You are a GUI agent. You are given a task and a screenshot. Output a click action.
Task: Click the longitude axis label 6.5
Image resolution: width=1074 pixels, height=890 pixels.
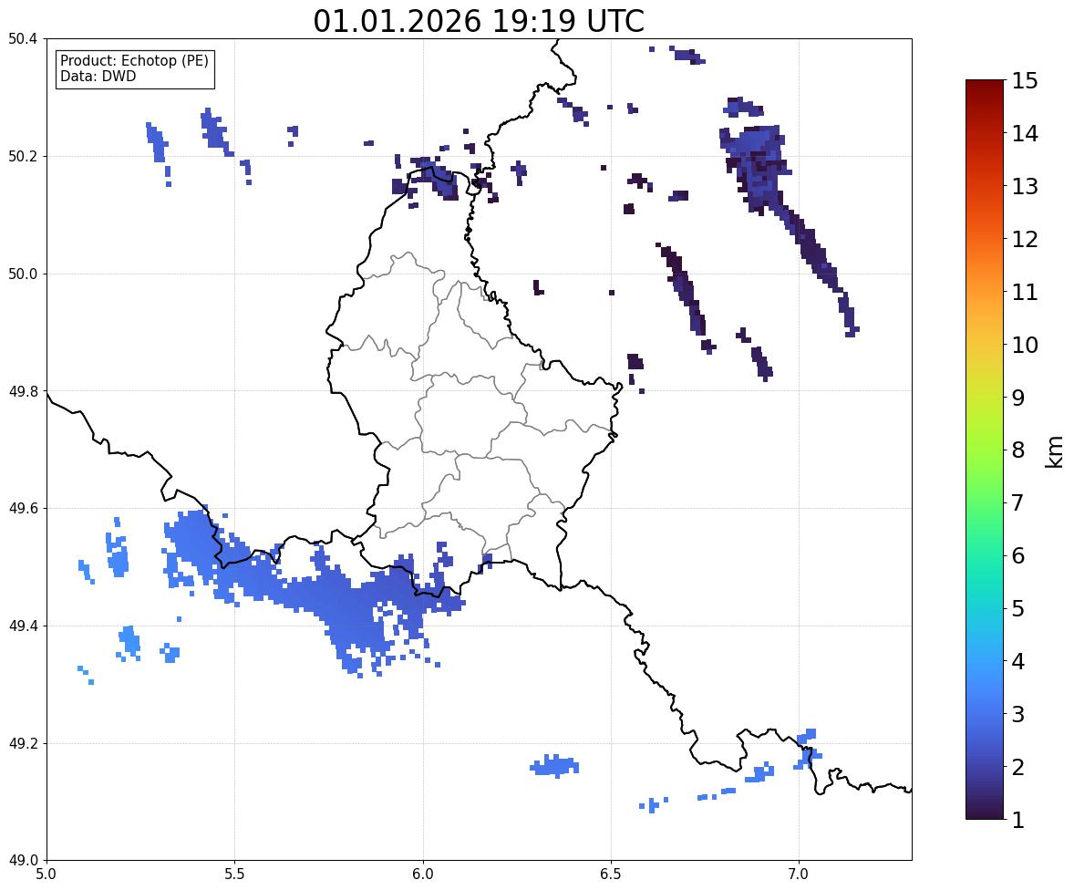[x=611, y=874]
